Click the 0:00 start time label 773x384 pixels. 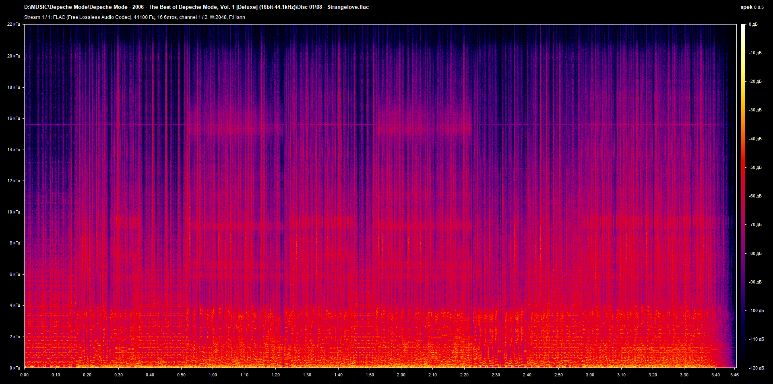click(x=25, y=375)
